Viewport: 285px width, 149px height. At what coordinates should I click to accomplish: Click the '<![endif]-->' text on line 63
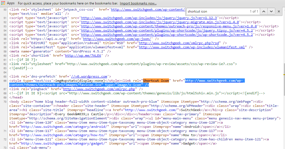point(21,68)
